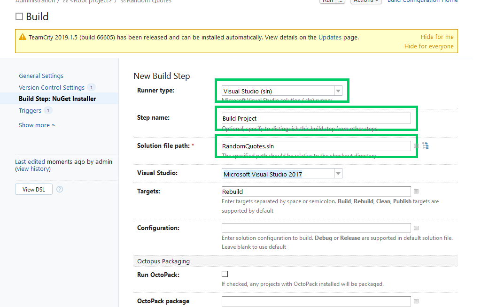Viewport: 481px width, 307px height.
Task: Click the Runner type label
Action: tap(155, 91)
